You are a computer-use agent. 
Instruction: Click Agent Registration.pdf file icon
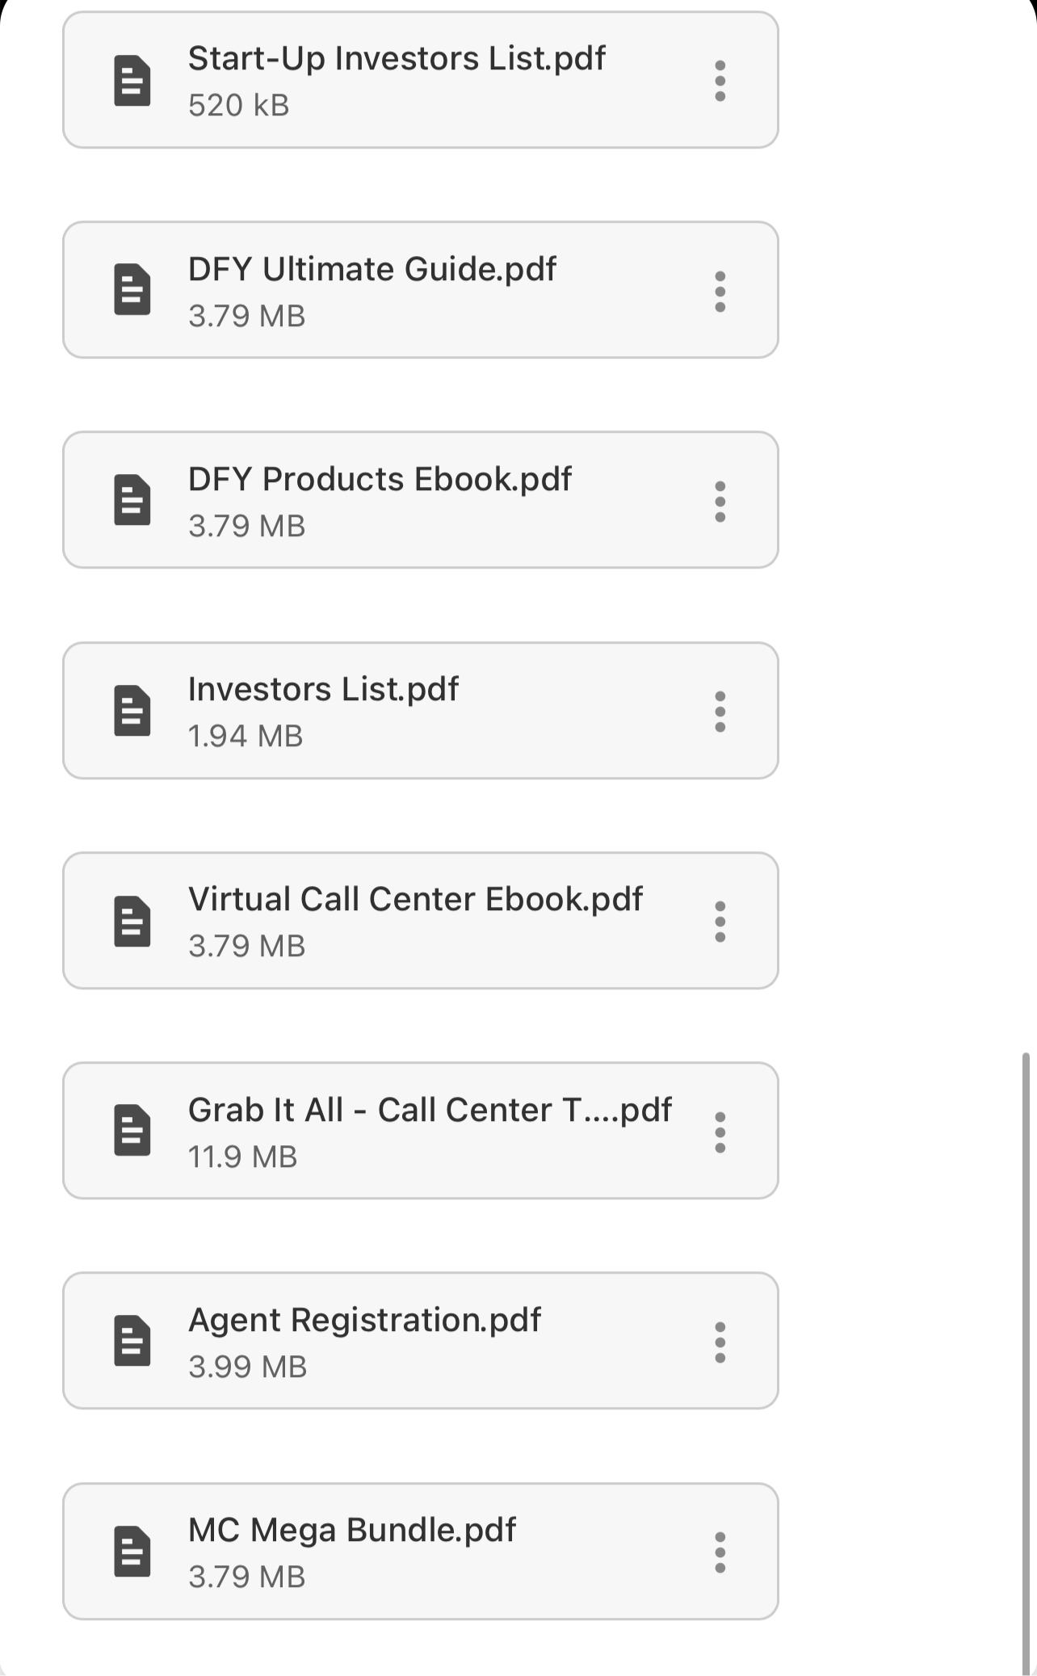coord(132,1341)
